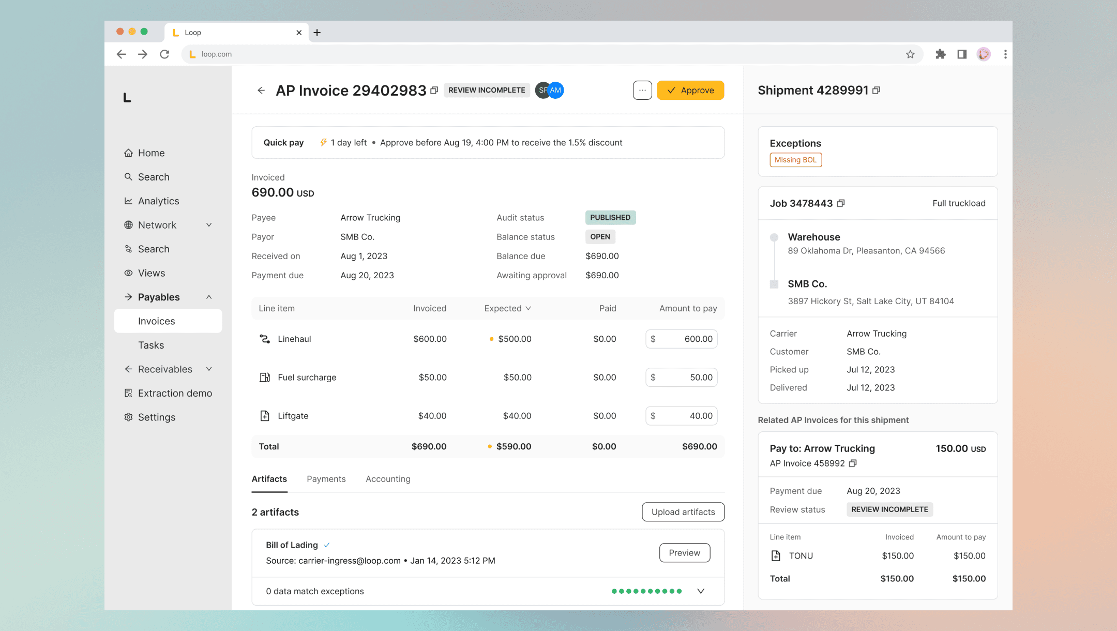Click the data match progress dots indicator
This screenshot has width=1117, height=631.
(x=646, y=591)
